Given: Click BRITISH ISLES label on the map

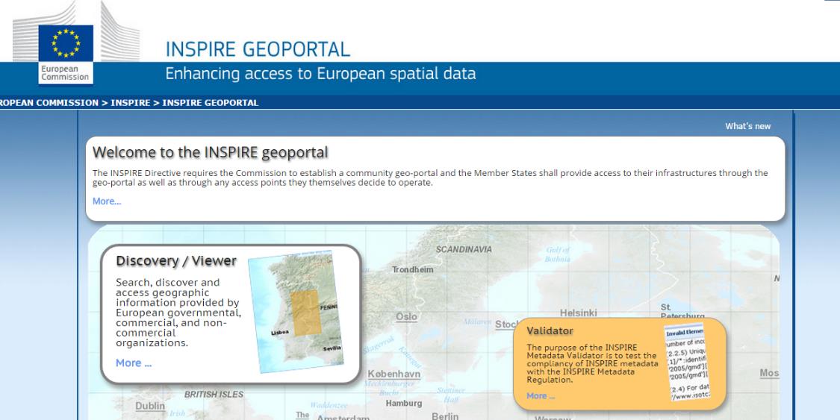Looking at the screenshot, I should click(x=214, y=395).
